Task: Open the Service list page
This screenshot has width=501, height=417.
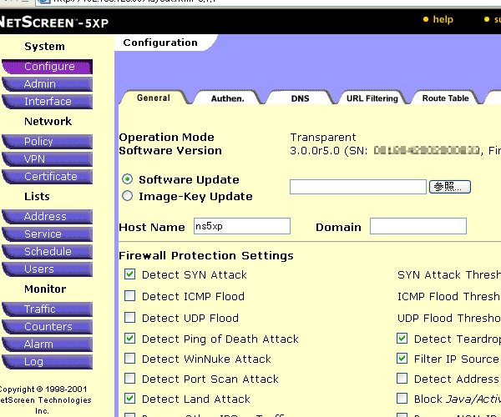Action: point(48,234)
